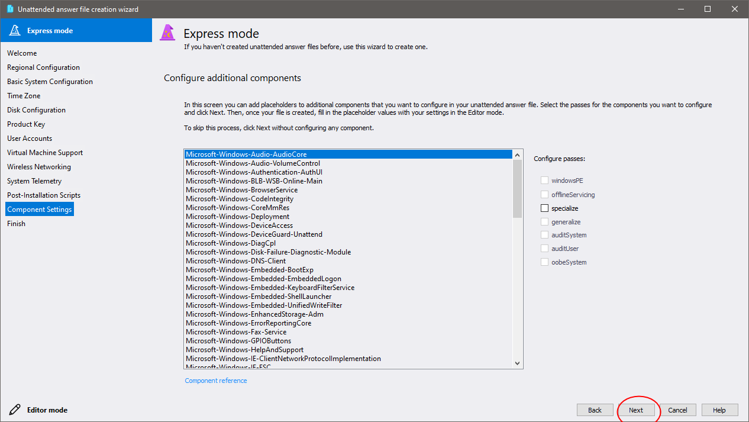Select Microsoft-Windows-Audio-AudioCore in the list
This screenshot has height=422, width=749.
coord(348,154)
